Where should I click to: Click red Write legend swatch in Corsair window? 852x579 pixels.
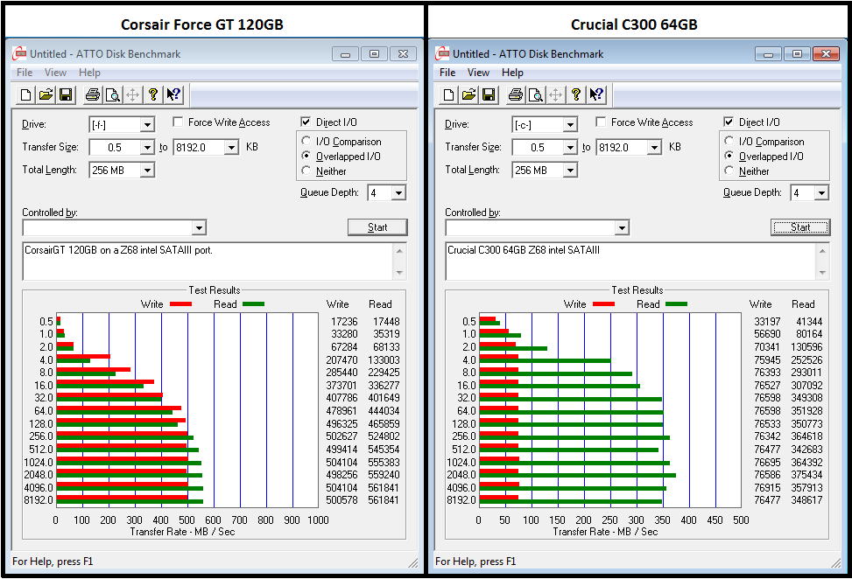[180, 303]
